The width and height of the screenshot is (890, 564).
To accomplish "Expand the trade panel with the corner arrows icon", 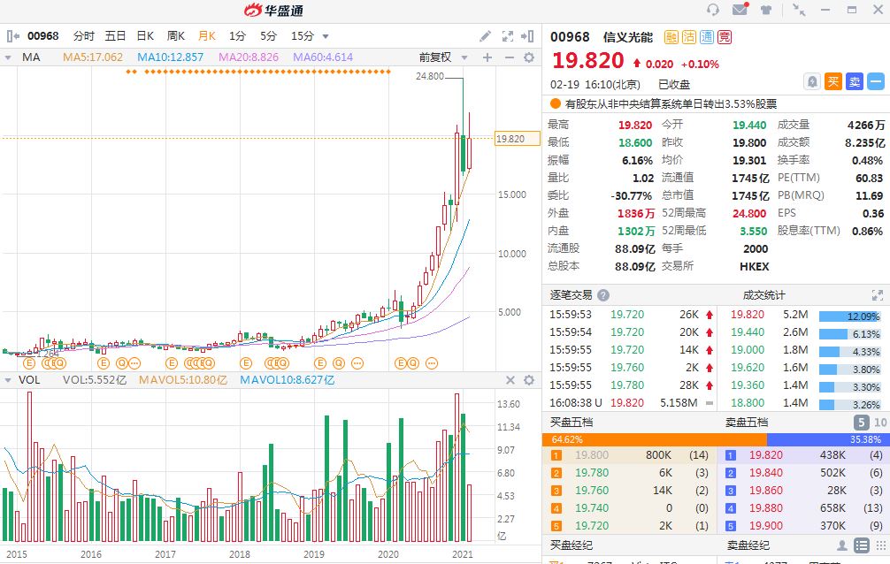I will (878, 295).
